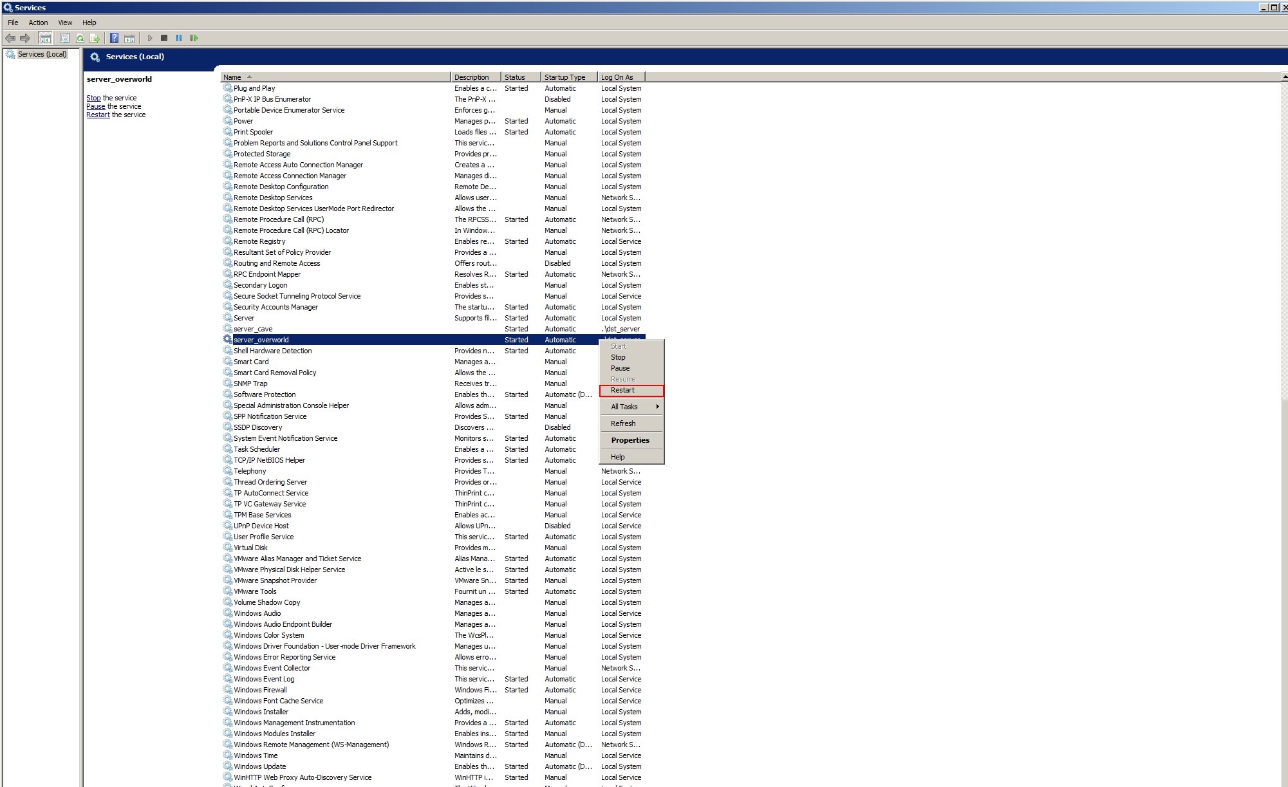Sort list by the Name column header

tap(232, 77)
